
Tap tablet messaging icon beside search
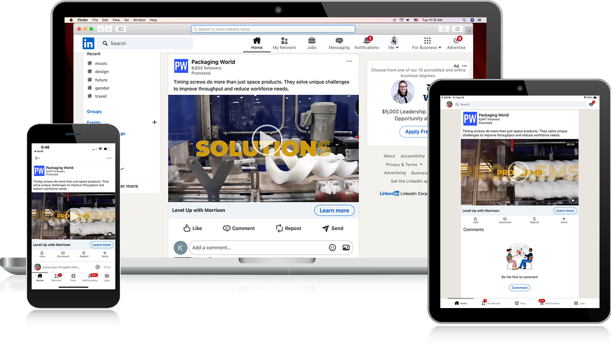click(592, 104)
